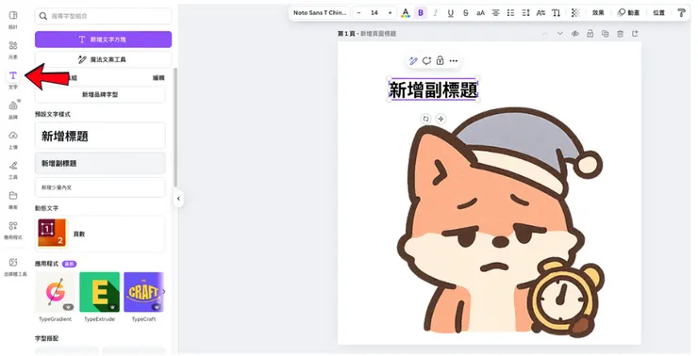Image resolution: width=698 pixels, height=356 pixels.
Task: Click the font size value 14 field
Action: point(374,13)
